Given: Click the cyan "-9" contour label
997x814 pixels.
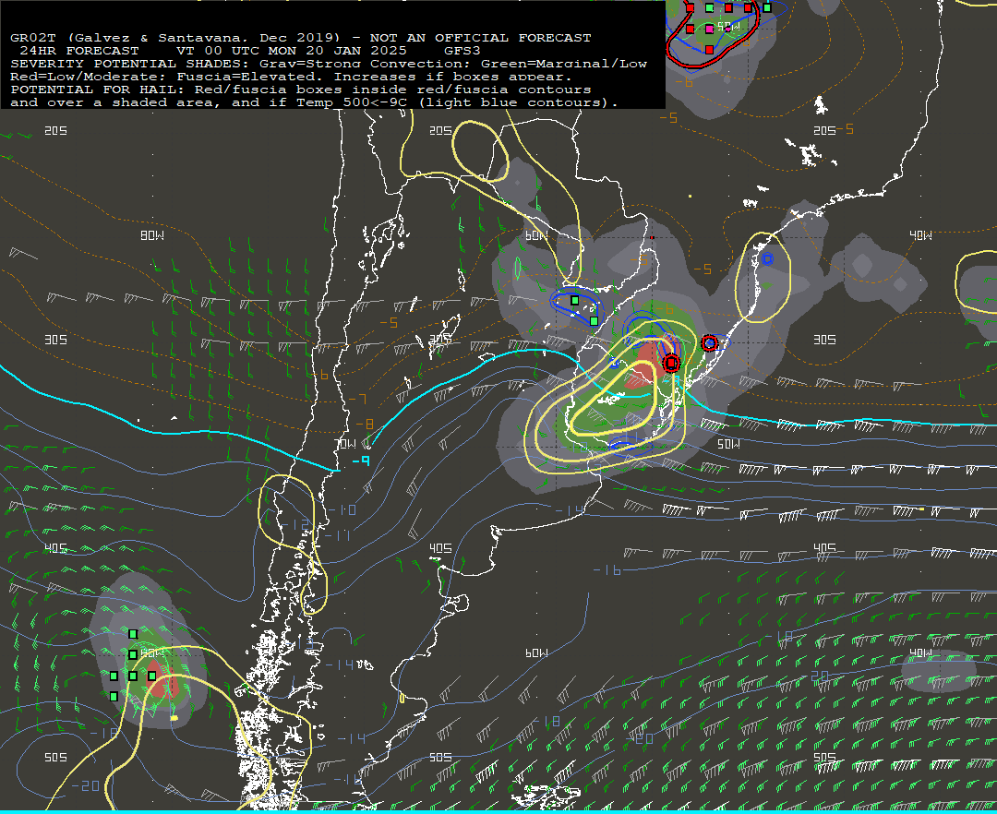Looking at the screenshot, I should pos(361,460).
